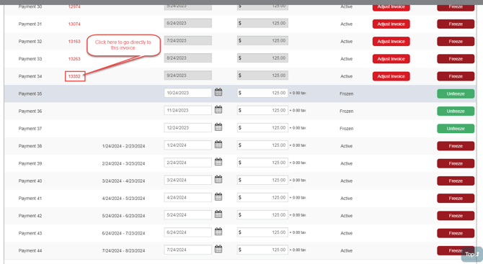Freeze Payment 43
This screenshot has width=483, height=264.
coord(456,233)
